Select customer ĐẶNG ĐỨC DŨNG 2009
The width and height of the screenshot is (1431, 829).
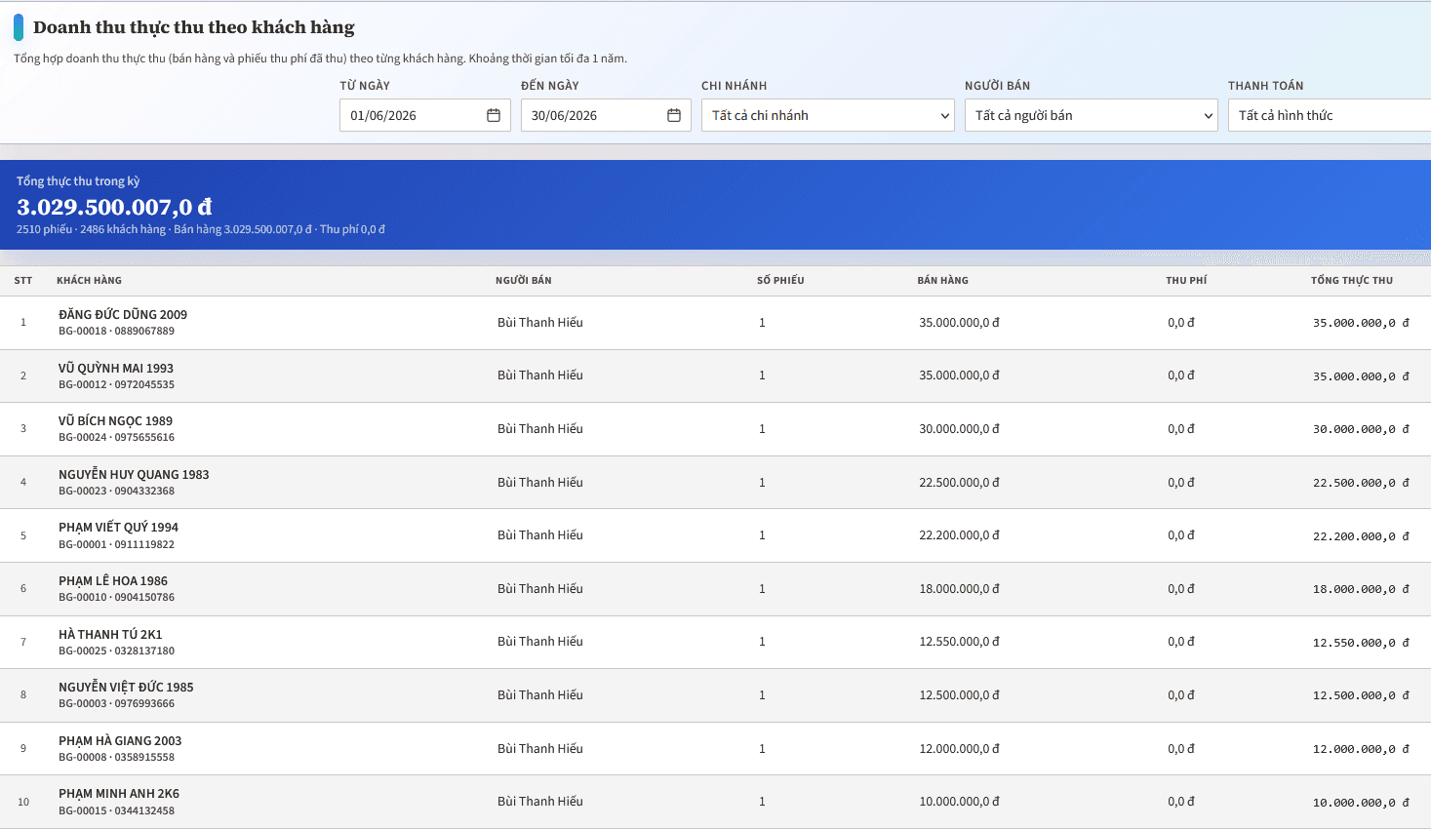(x=123, y=314)
